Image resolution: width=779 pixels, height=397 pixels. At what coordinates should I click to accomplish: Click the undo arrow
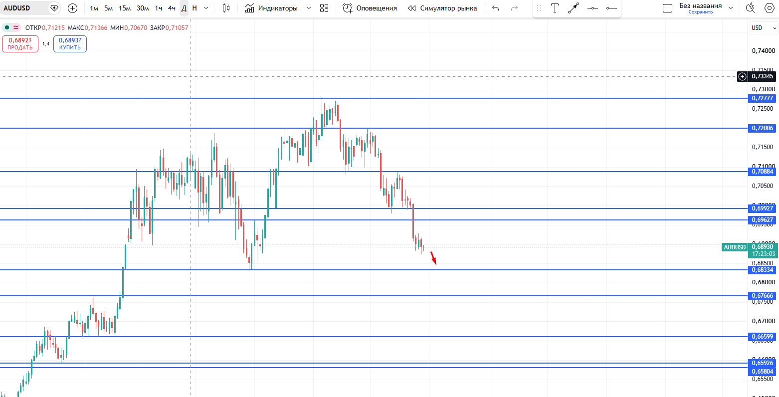[x=495, y=8]
